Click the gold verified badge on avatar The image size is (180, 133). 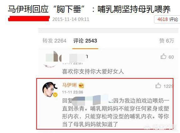coord(55,95)
